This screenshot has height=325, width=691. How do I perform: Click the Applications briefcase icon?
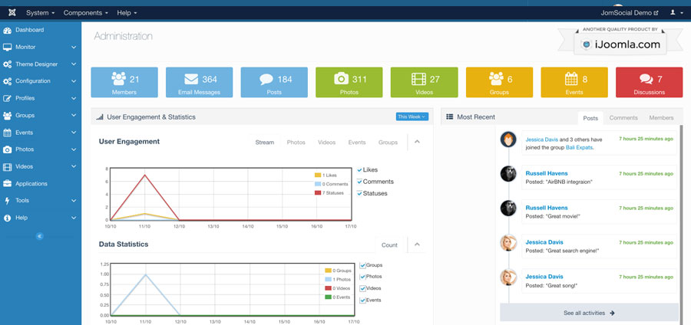(7, 184)
